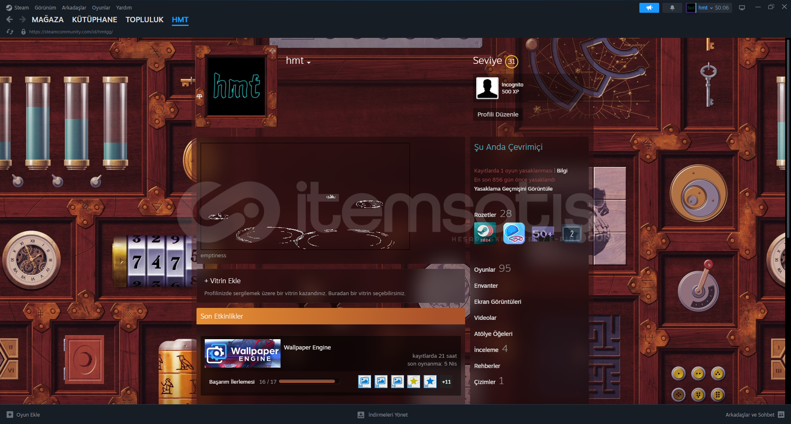The image size is (791, 424).
Task: Open the Videolar link
Action: click(485, 318)
